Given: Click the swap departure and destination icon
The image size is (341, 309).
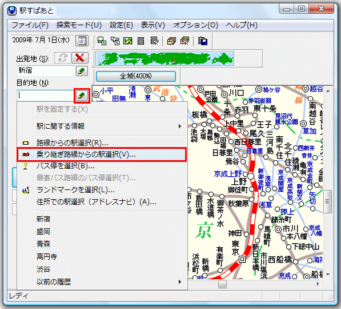Looking at the screenshot, I should pos(62,58).
